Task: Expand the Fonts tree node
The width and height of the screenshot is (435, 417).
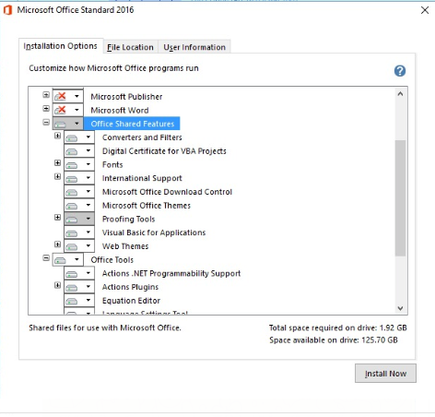Action: click(57, 162)
